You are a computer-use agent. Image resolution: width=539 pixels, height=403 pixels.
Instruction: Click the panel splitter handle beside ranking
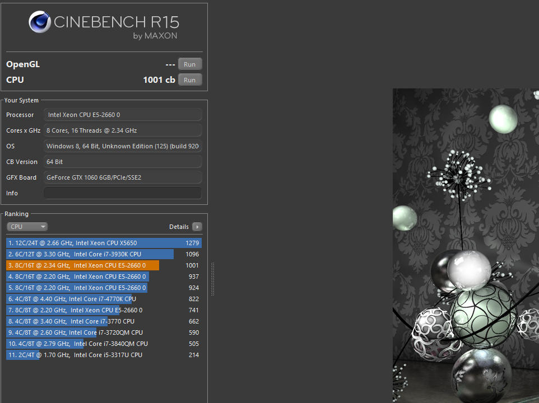212,279
